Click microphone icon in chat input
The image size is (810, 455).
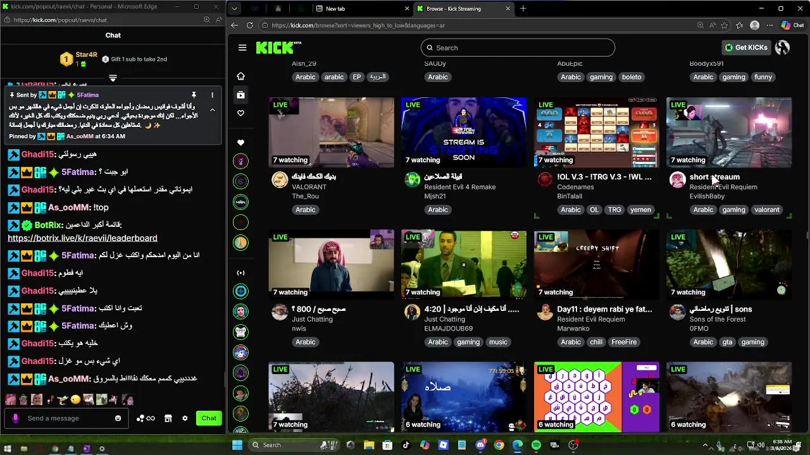pyautogui.click(x=16, y=418)
